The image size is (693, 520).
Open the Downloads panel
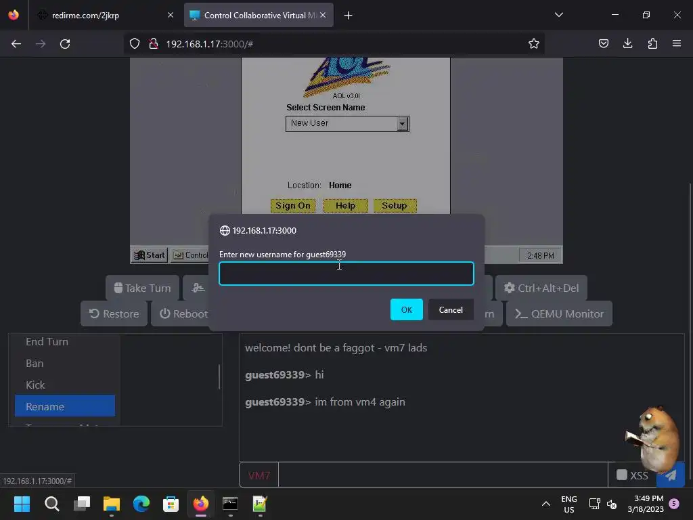click(x=627, y=43)
